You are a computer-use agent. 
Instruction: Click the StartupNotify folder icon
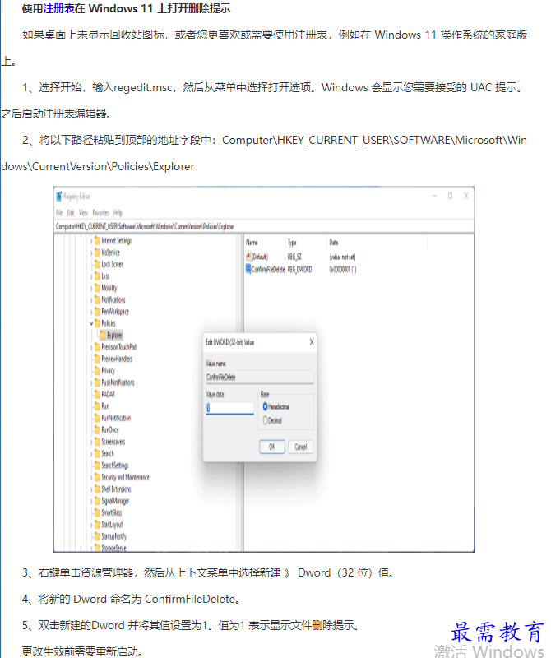pos(97,536)
